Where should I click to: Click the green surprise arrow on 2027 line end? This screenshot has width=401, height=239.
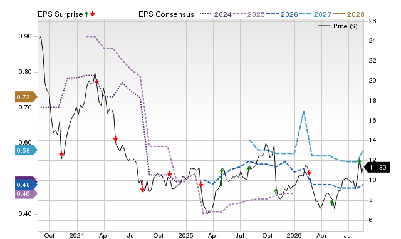coord(359,161)
